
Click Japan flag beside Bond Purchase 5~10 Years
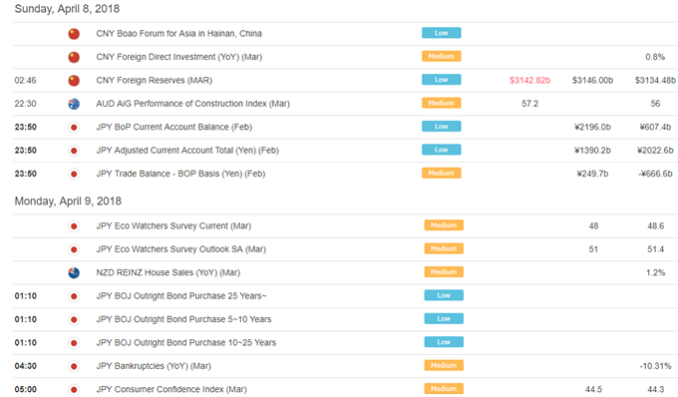(x=74, y=319)
